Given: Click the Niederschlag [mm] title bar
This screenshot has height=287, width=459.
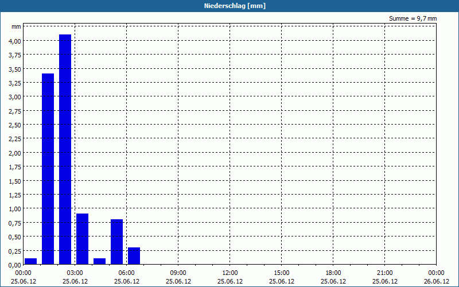Looking at the screenshot, I should pos(229,6).
